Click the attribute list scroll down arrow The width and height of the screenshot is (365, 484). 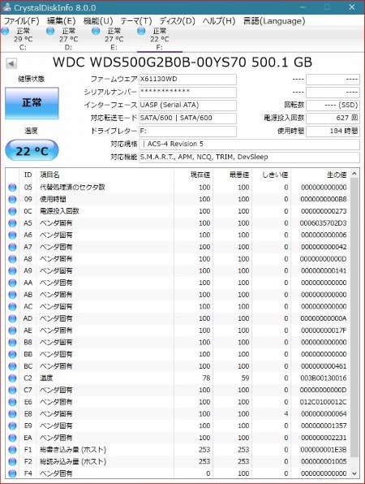coord(354,473)
